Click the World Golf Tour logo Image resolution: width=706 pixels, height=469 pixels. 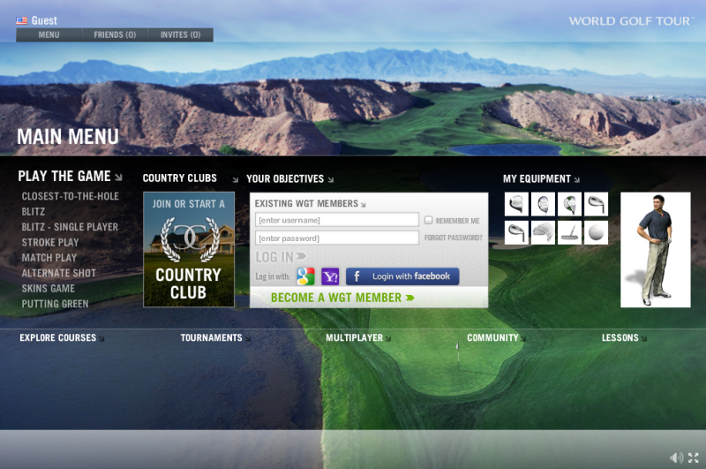click(x=631, y=20)
